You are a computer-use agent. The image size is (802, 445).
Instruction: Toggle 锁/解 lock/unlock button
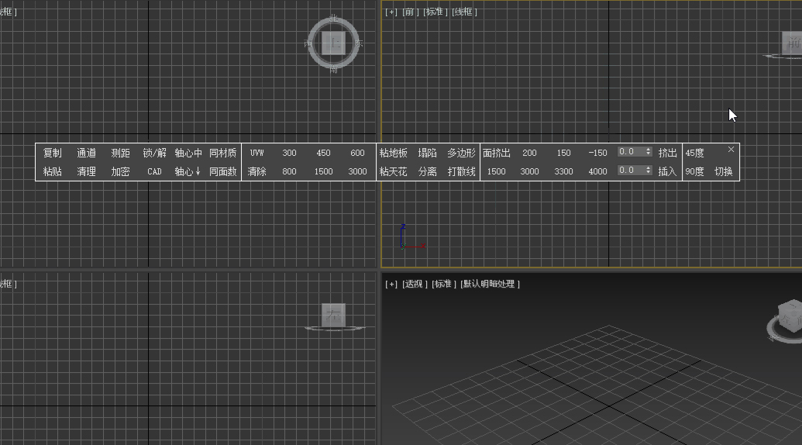[154, 153]
